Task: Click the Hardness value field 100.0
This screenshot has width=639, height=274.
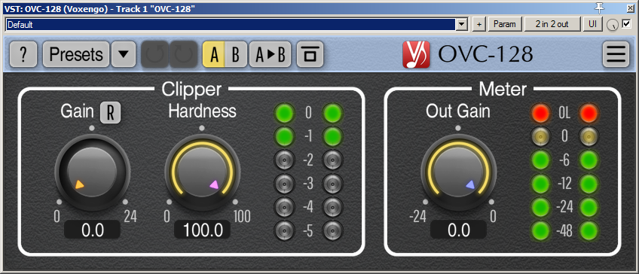Action: coord(202,230)
